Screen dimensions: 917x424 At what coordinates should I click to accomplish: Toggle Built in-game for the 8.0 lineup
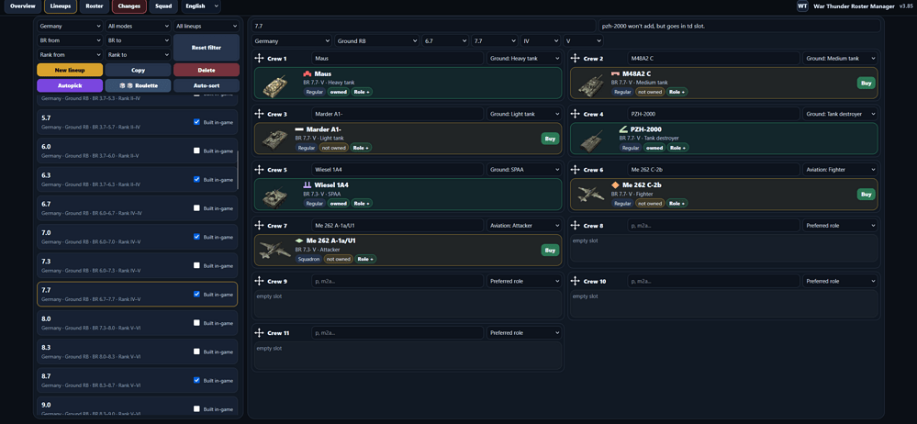click(x=196, y=323)
